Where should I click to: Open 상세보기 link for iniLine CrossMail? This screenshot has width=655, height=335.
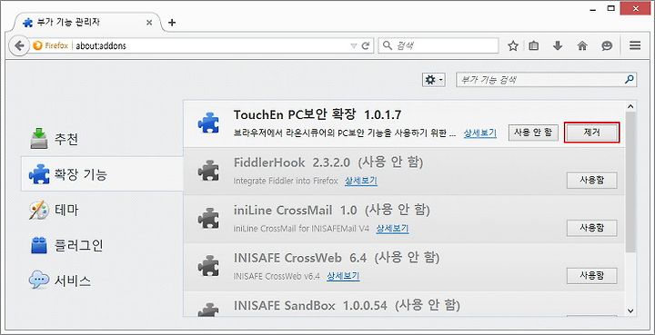(x=392, y=229)
